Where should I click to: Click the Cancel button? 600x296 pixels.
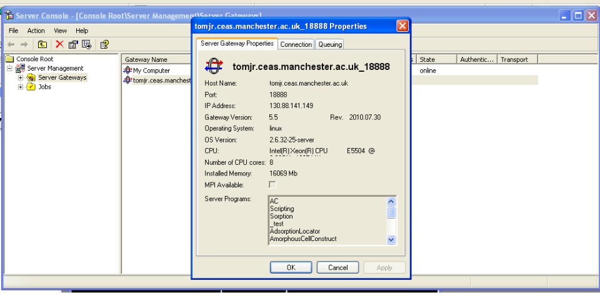pos(337,267)
